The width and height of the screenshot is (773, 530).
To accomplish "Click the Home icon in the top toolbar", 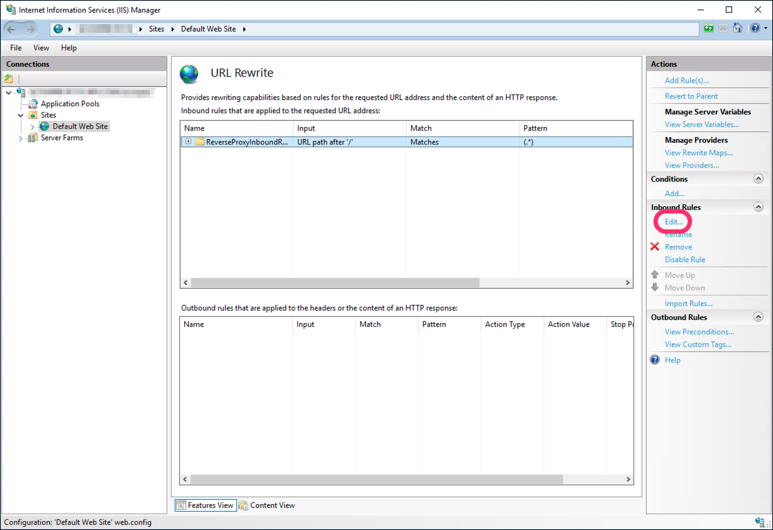I will tap(738, 28).
